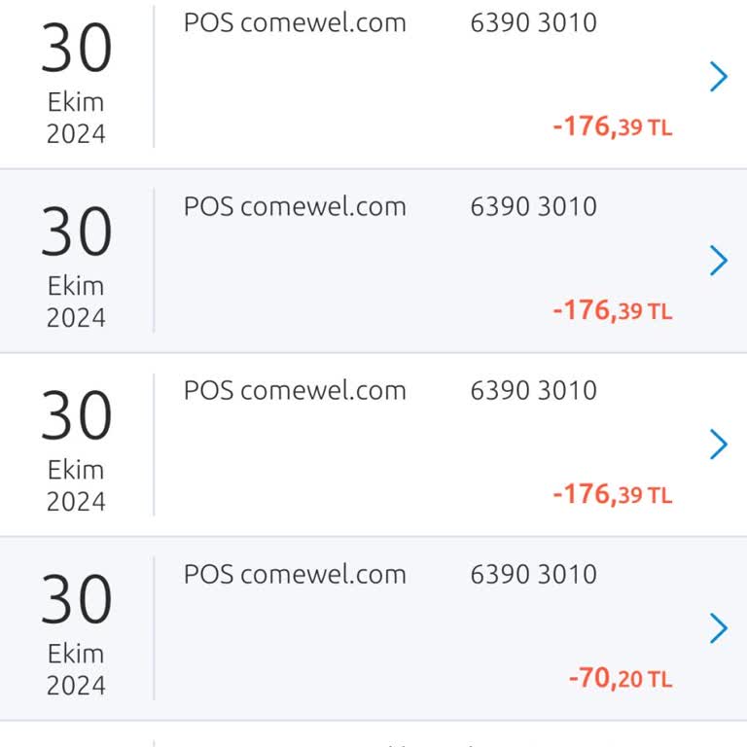747x747 pixels.
Task: Tap the 6390 3010 number in second row
Action: [533, 206]
